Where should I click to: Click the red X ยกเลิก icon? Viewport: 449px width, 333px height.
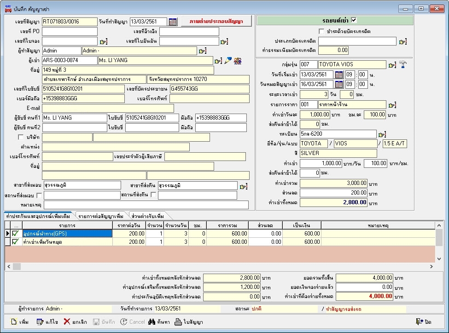pyautogui.click(x=67, y=322)
